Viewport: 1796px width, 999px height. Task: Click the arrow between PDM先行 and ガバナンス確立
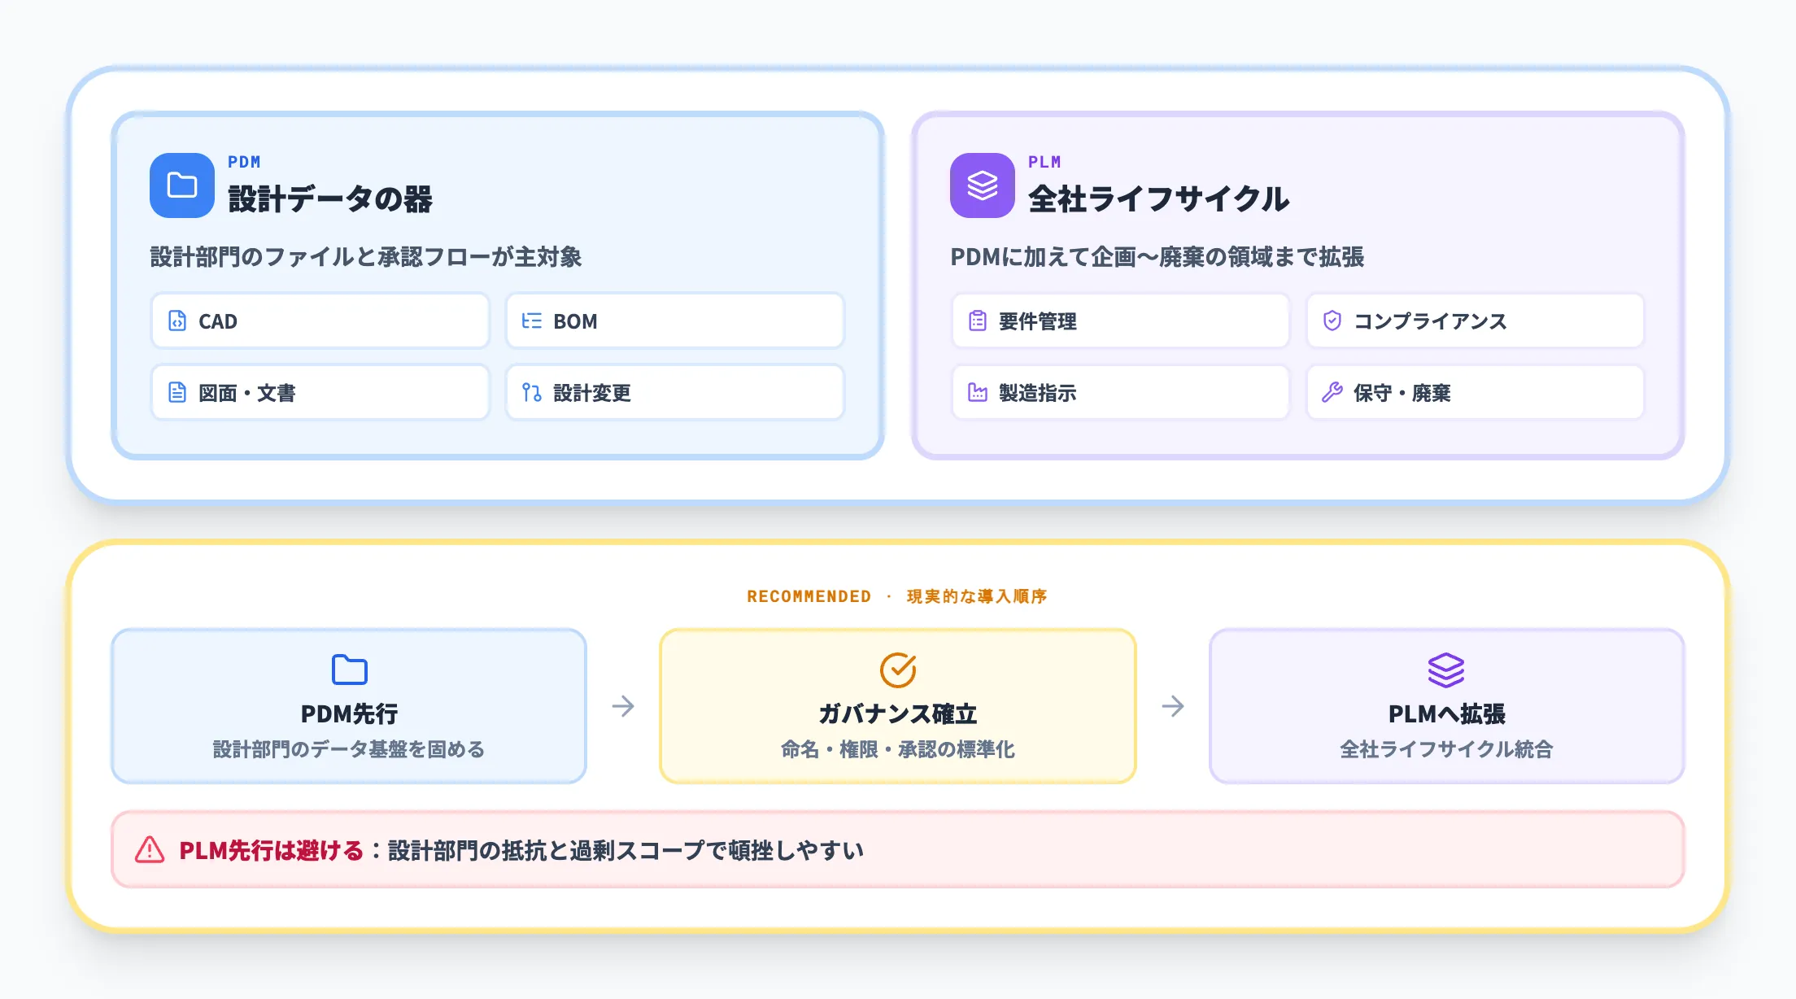click(623, 706)
